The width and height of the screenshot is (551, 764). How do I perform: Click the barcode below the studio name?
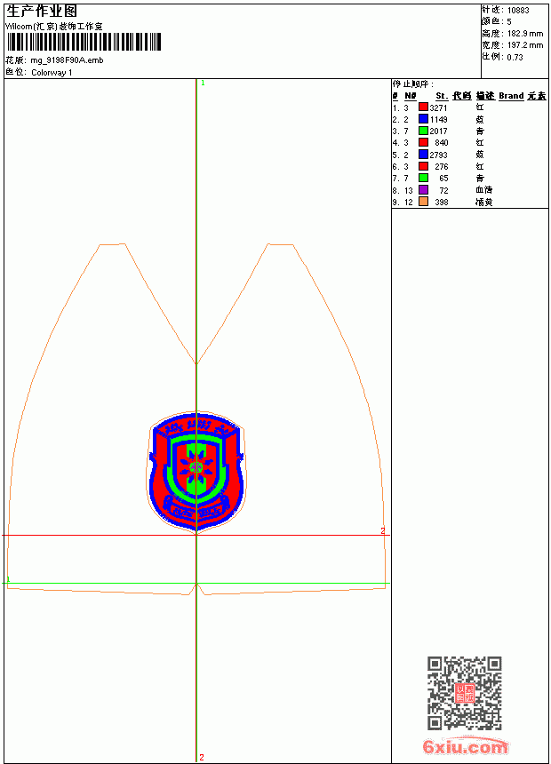84,42
